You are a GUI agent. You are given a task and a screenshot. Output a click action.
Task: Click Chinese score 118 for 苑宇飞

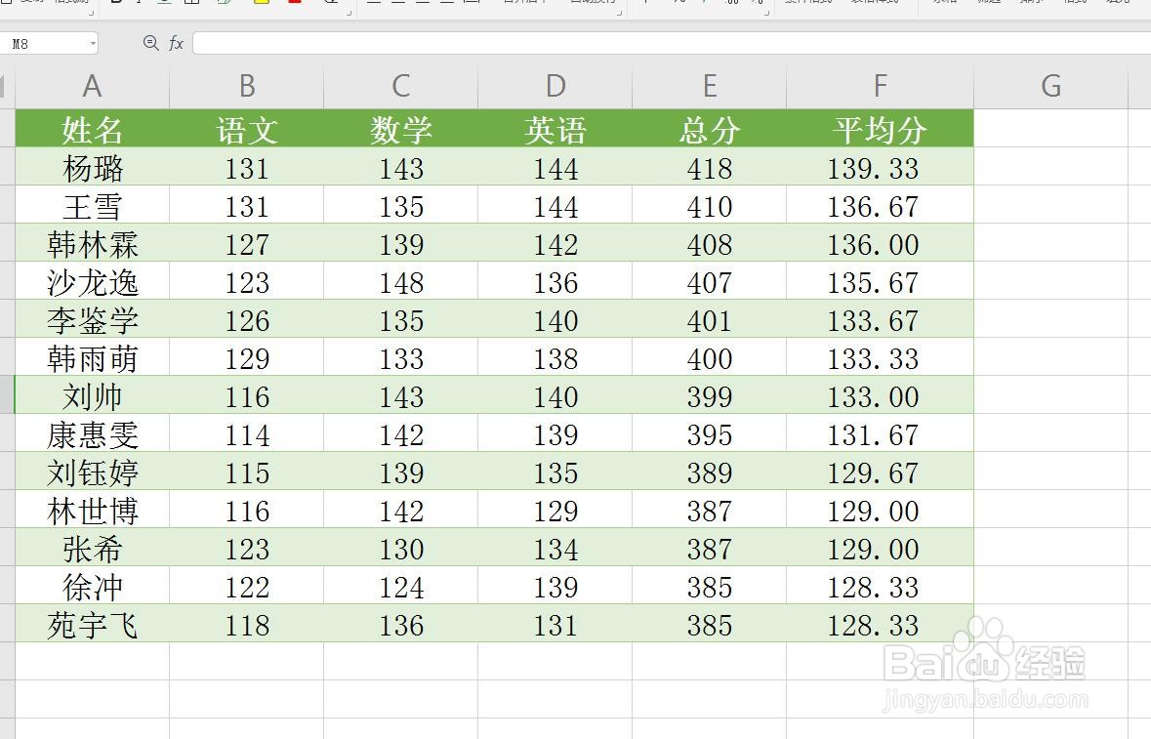tap(247, 625)
